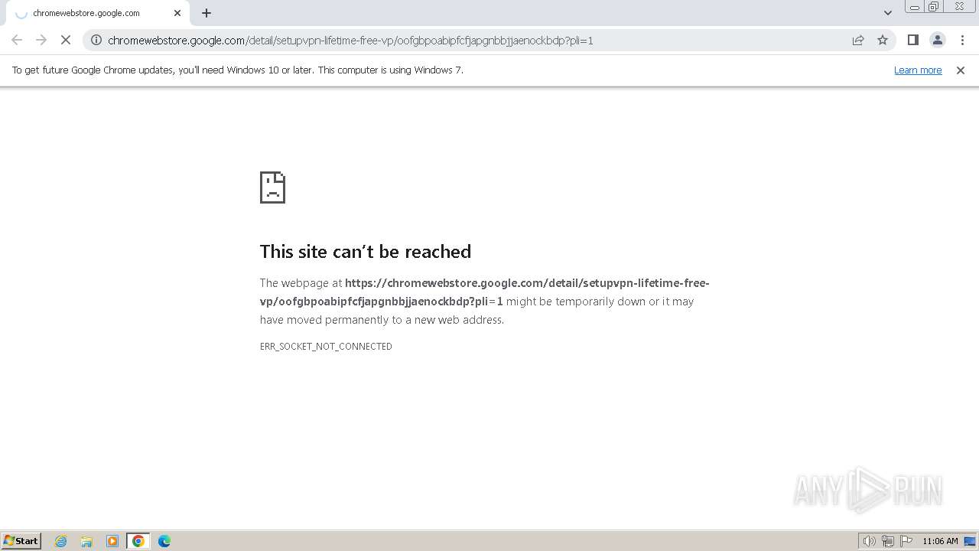The width and height of the screenshot is (979, 551).
Task: Select the chromewebstore.google.com tab
Action: pyautogui.click(x=98, y=13)
